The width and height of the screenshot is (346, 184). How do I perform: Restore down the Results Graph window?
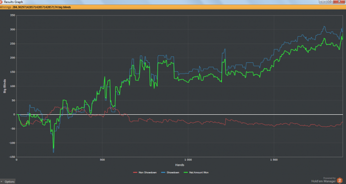(330, 1)
